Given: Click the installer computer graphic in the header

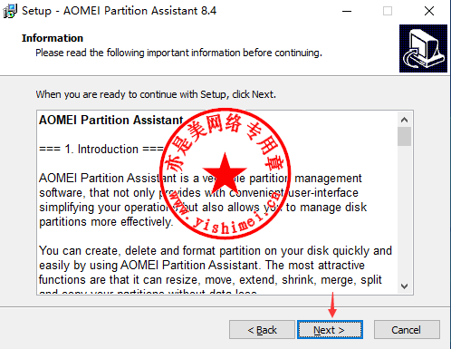Looking at the screenshot, I should tap(423, 48).
